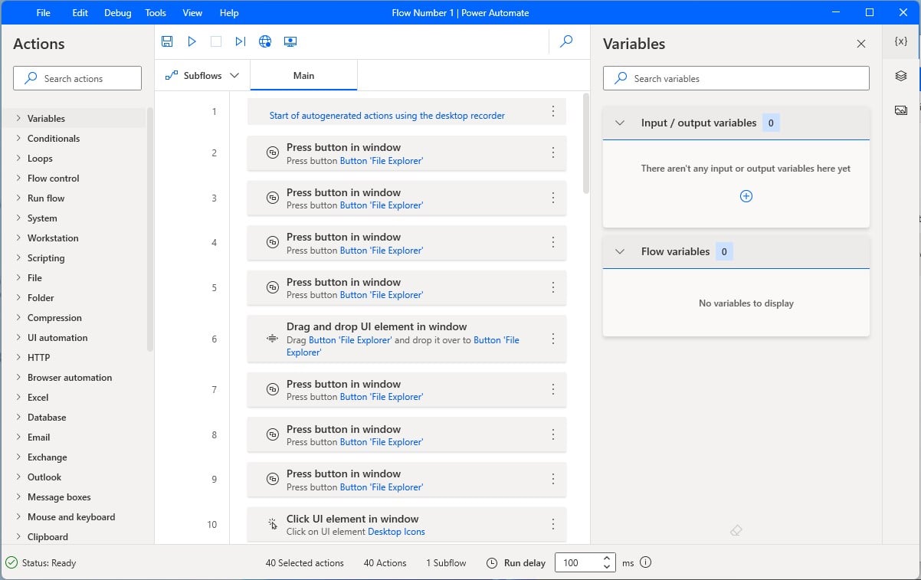Run the flow using the play icon
This screenshot has width=921, height=580.
[192, 41]
